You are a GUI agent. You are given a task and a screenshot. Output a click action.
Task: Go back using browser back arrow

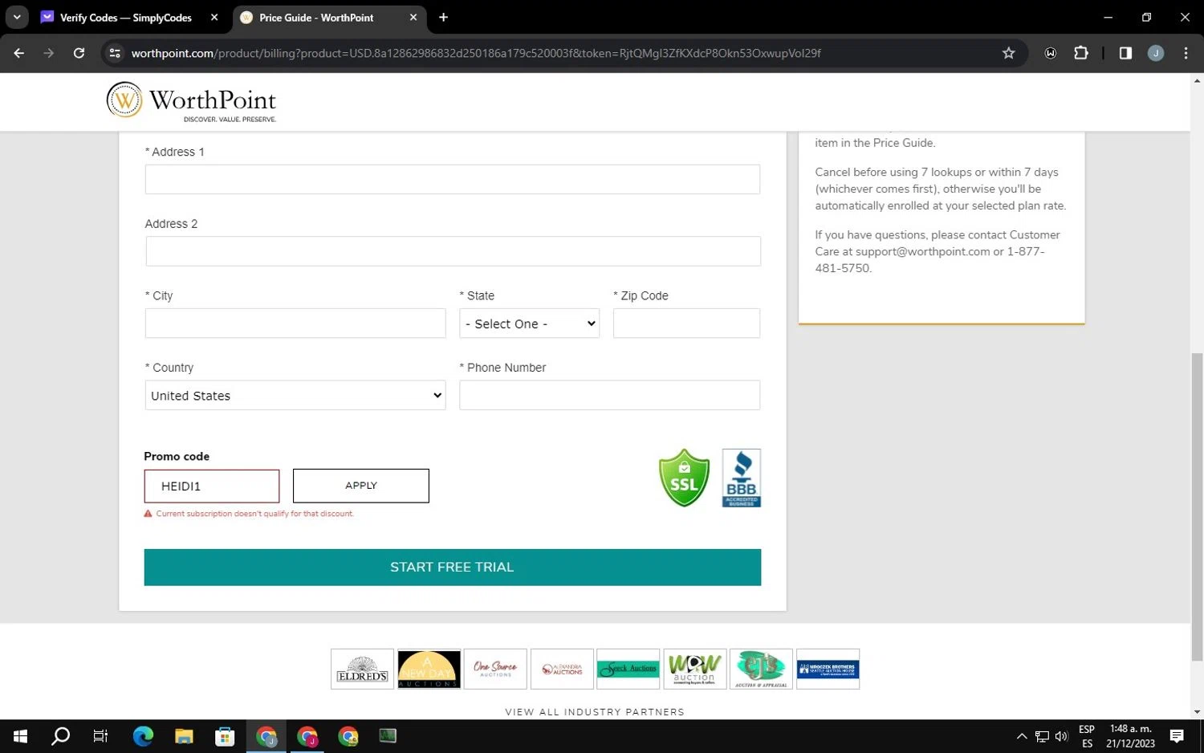pyautogui.click(x=19, y=53)
